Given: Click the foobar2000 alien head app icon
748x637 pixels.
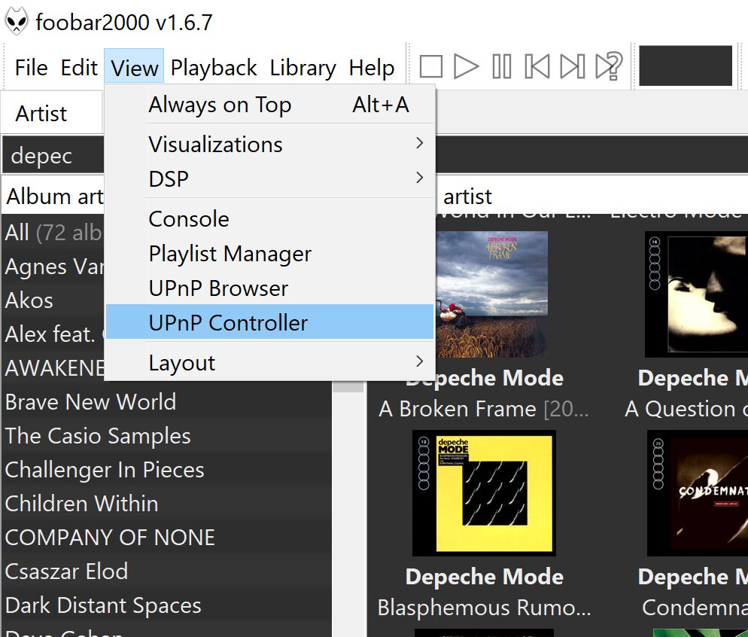Looking at the screenshot, I should click(x=17, y=22).
